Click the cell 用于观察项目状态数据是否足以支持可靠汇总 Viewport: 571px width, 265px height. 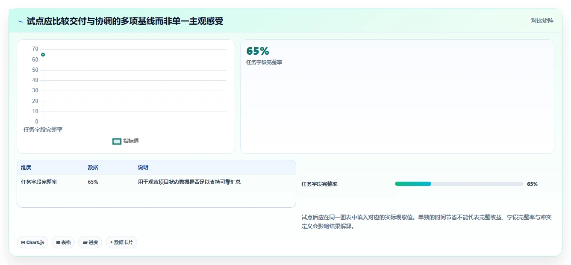[x=189, y=182]
